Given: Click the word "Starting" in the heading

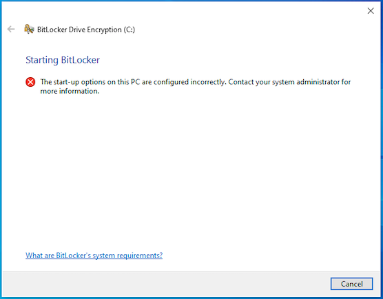Looking at the screenshot, I should pyautogui.click(x=42, y=60).
